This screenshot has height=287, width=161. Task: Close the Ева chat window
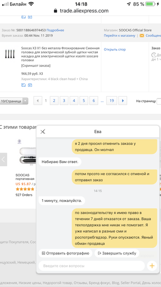click(x=43, y=132)
